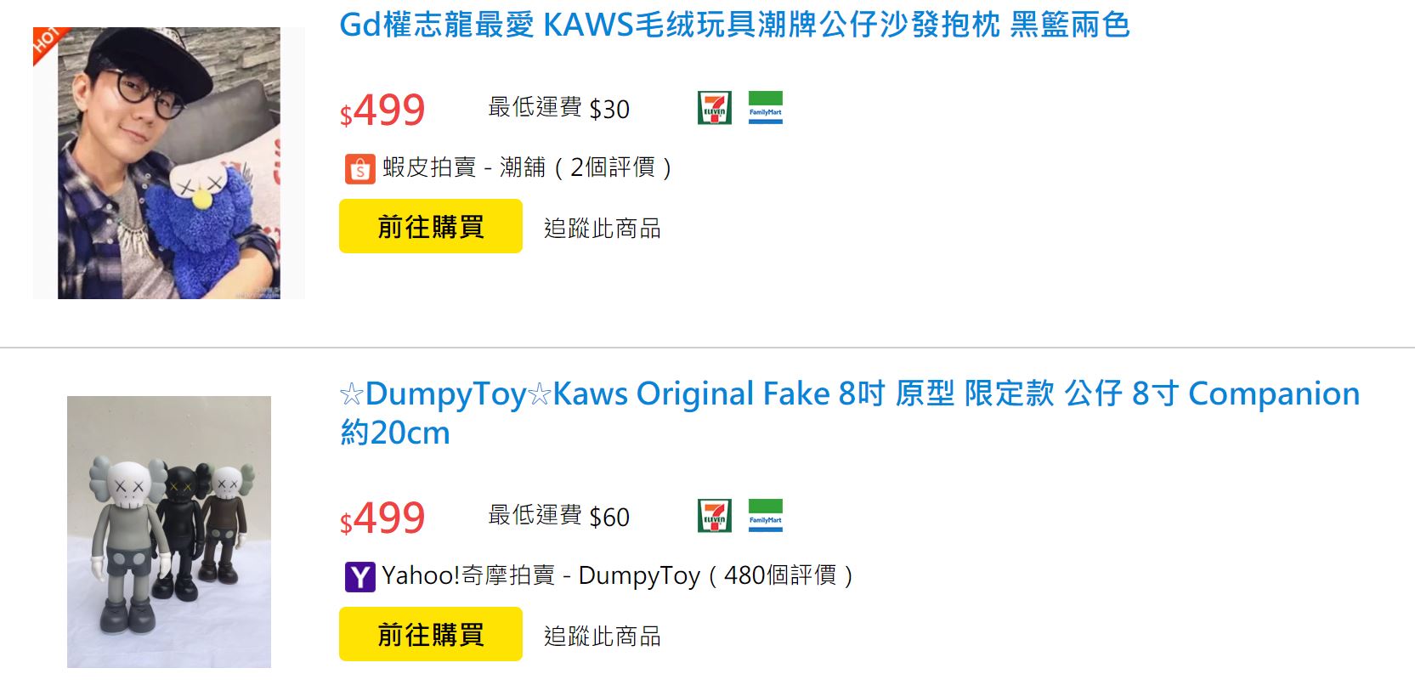Click the 7-Eleven icon in the DumpyToy listing
Viewport: 1415px width, 685px height.
click(714, 516)
